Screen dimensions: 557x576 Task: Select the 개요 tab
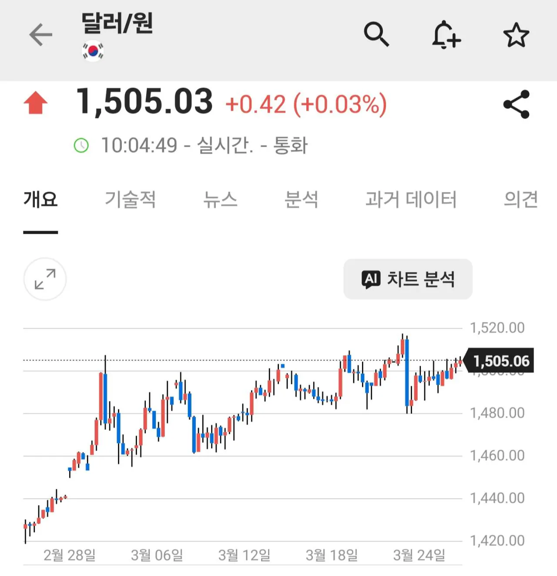(x=40, y=199)
